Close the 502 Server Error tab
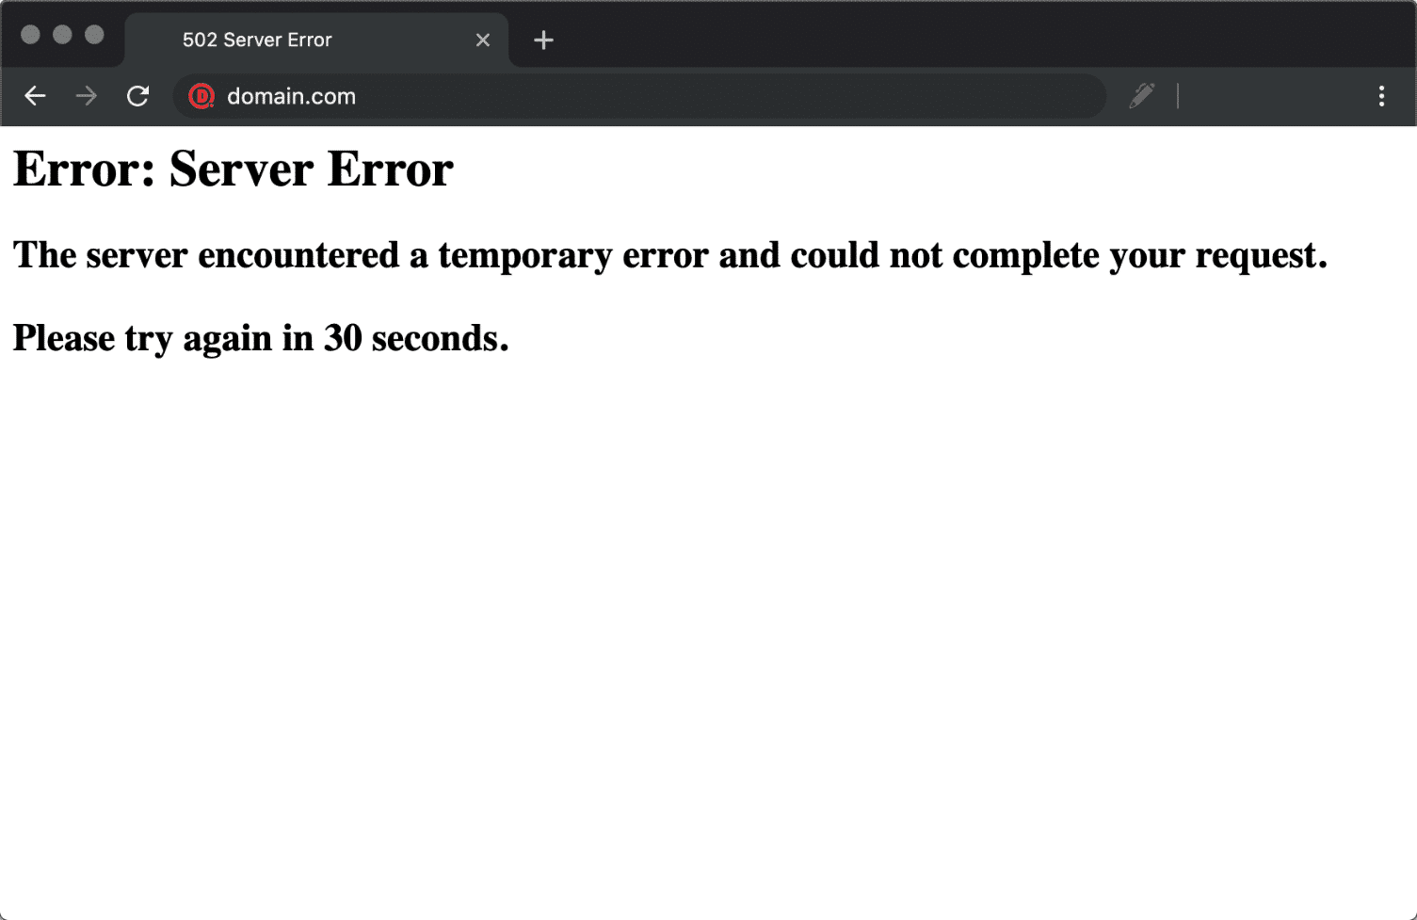The height and width of the screenshot is (920, 1417). click(x=483, y=40)
